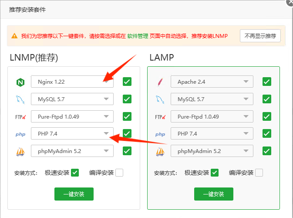Uncheck Apache 2.4 in LAMP
The width and height of the screenshot is (293, 218).
click(267, 82)
